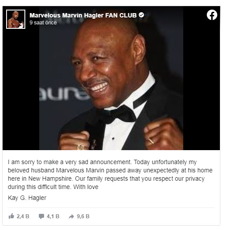226x230 pixels.
Task: Click the 2,4 B likes count
Action: 23,216
